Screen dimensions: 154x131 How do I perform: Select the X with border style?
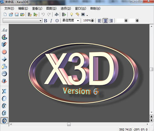[4, 113]
